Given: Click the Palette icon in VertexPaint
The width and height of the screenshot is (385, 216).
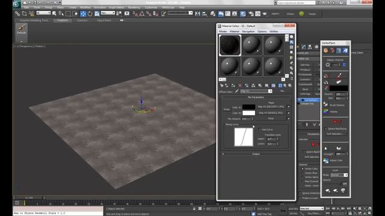Looking at the screenshot, I should click(326, 112).
